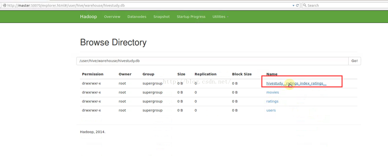Click the Name column header
Screen dimensions: 388x156
point(272,74)
